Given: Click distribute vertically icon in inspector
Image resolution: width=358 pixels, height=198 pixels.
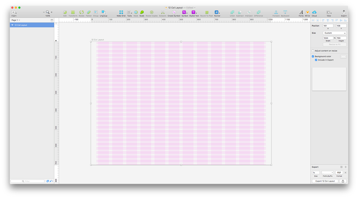Looking at the screenshot, I should (x=317, y=20).
